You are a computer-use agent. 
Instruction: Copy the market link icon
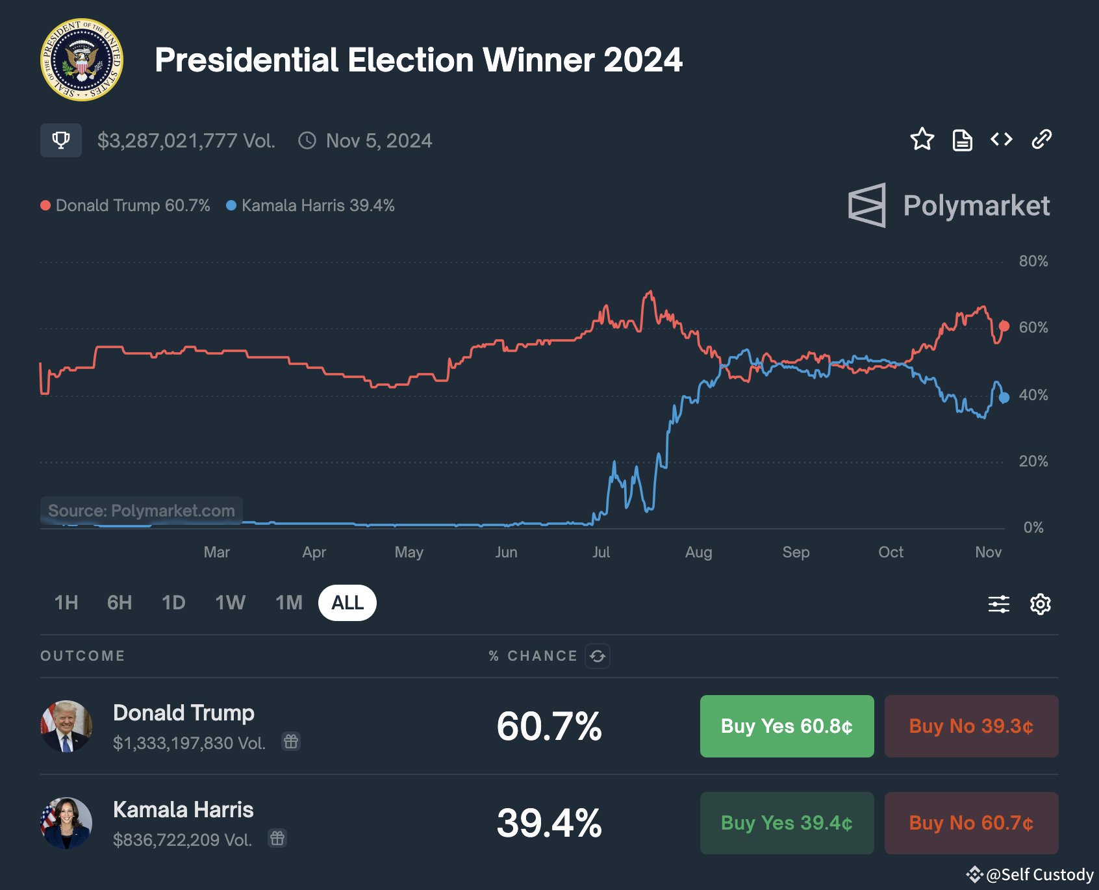click(x=1041, y=140)
